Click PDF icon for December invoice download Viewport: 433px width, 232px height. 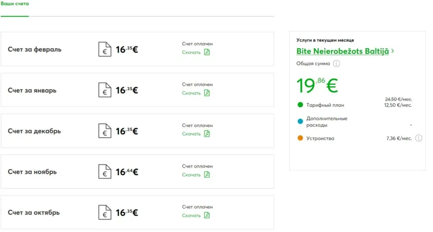coord(207,134)
